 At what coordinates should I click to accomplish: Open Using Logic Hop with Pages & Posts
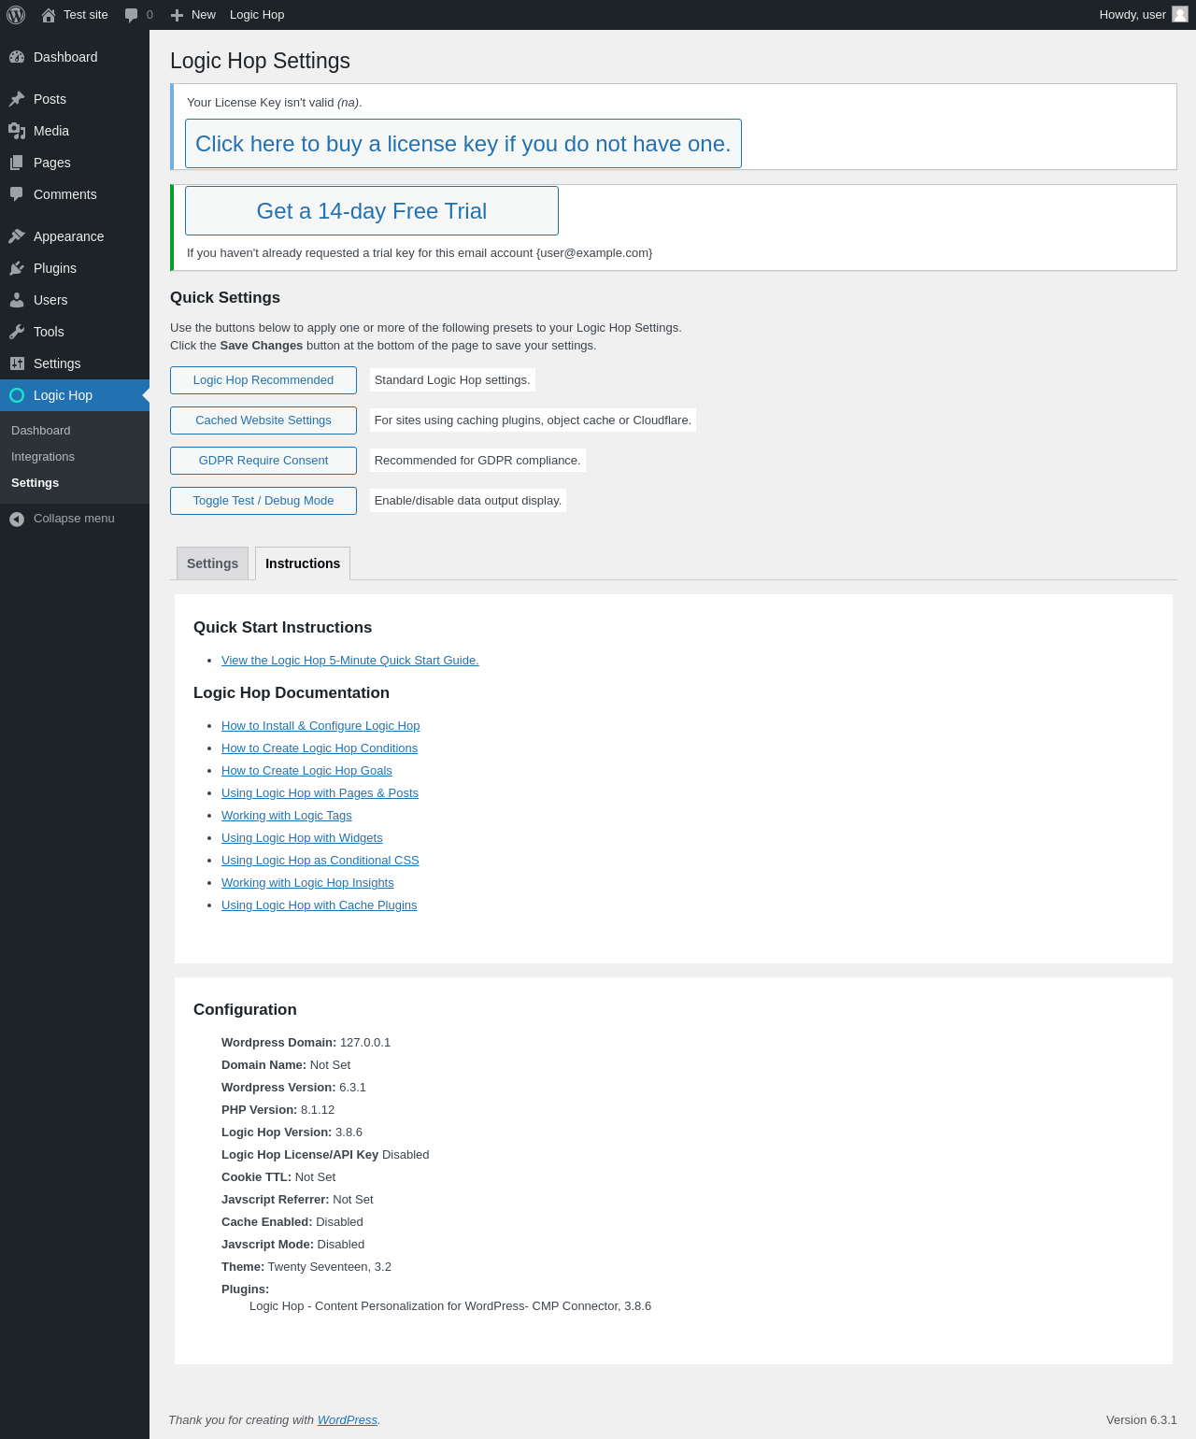pyautogui.click(x=320, y=793)
